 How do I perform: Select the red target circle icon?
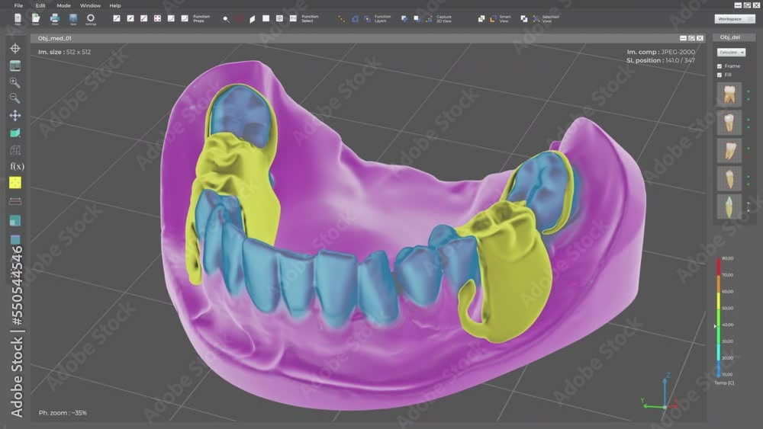click(x=279, y=18)
